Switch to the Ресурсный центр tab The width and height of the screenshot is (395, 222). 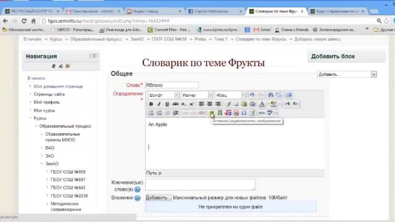coord(31,11)
